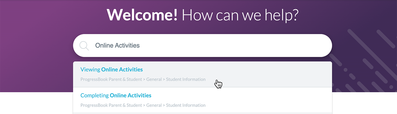Click General in the Completing result breadcrumb
Viewport: 397px width, 114px height.
(154, 105)
